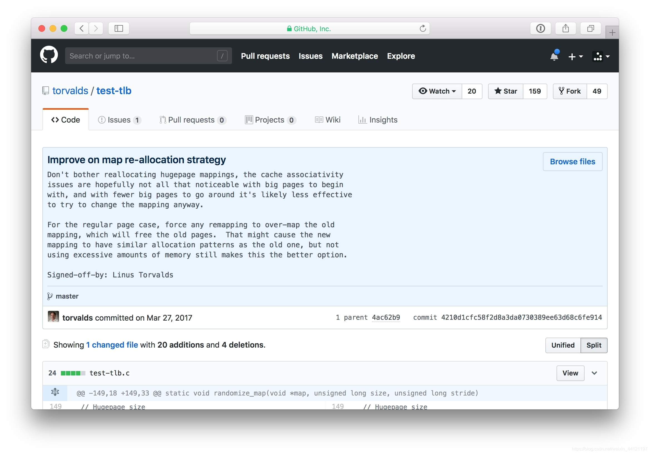
Task: Open parent commit 4ac62b9 link
Action: [386, 317]
